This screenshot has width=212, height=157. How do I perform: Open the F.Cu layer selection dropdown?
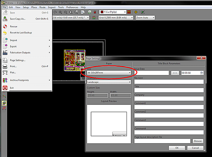click(113, 12)
